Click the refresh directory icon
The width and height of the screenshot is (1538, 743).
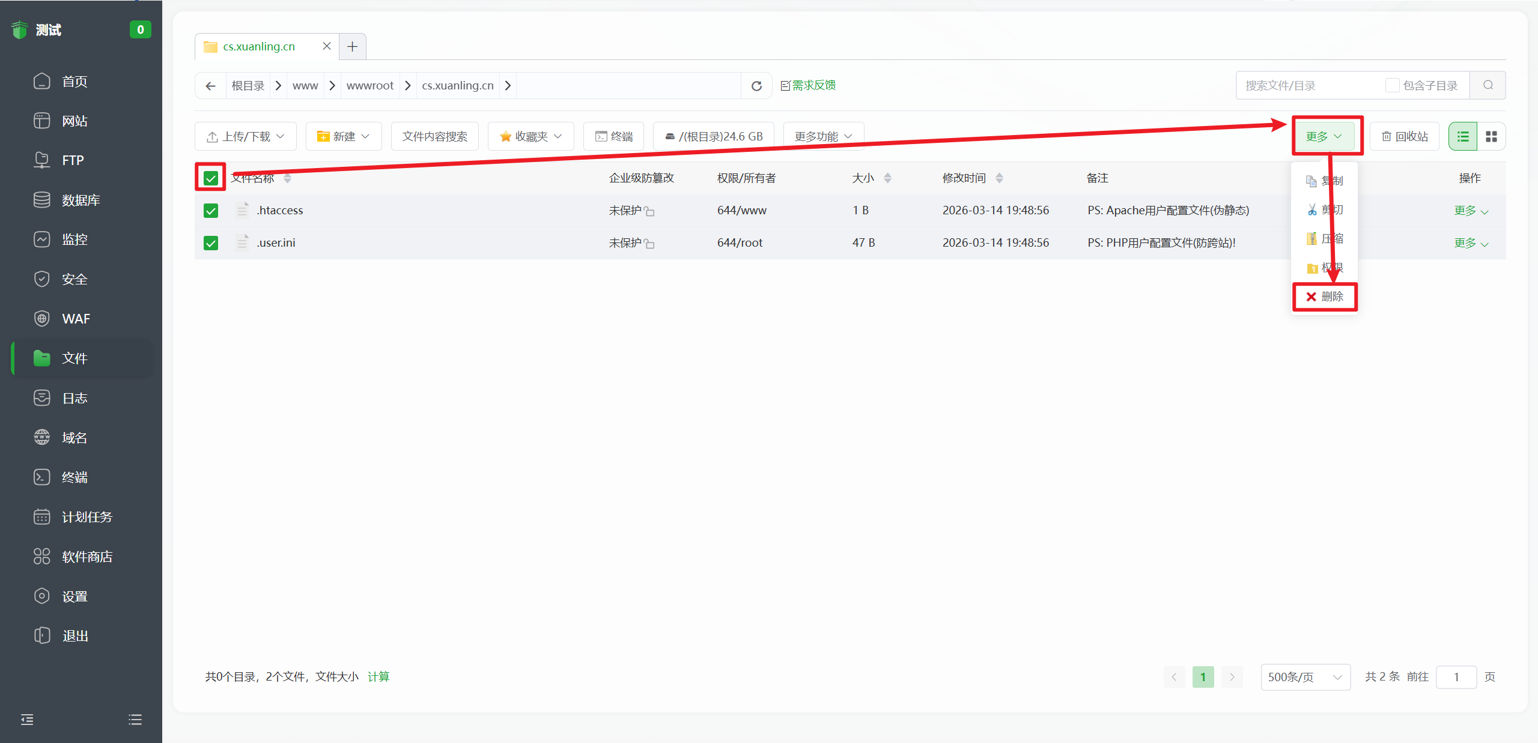point(756,86)
